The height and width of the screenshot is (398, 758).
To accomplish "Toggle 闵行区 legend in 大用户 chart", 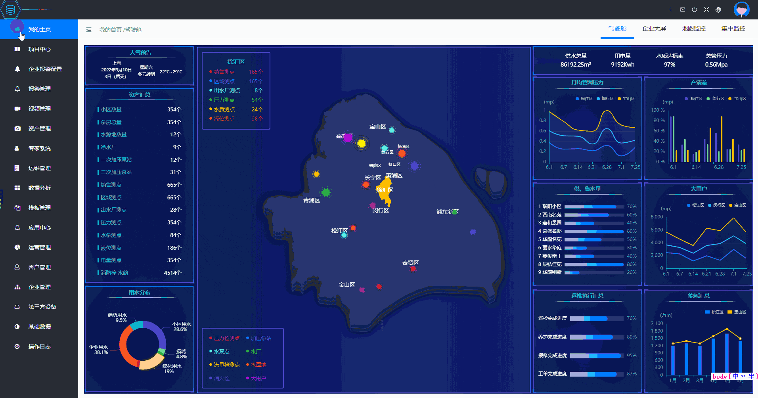I will pos(716,205).
